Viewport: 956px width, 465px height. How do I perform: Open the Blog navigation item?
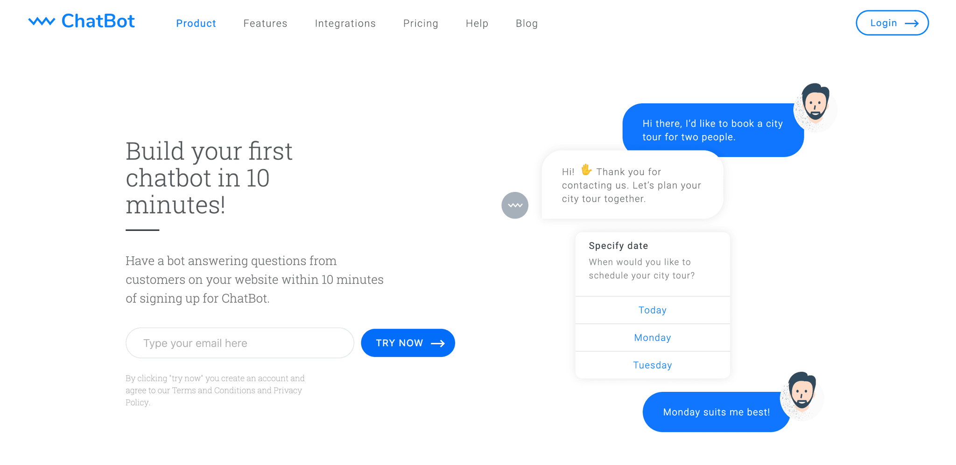coord(527,23)
